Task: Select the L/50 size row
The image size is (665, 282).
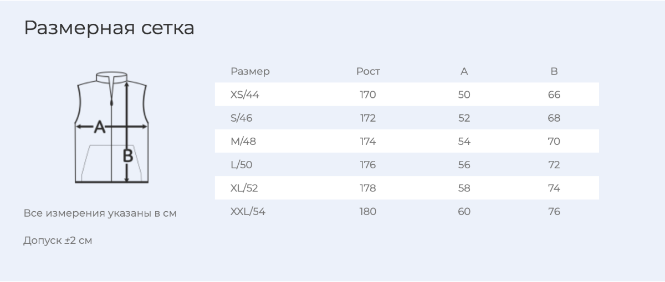Action: (407, 165)
